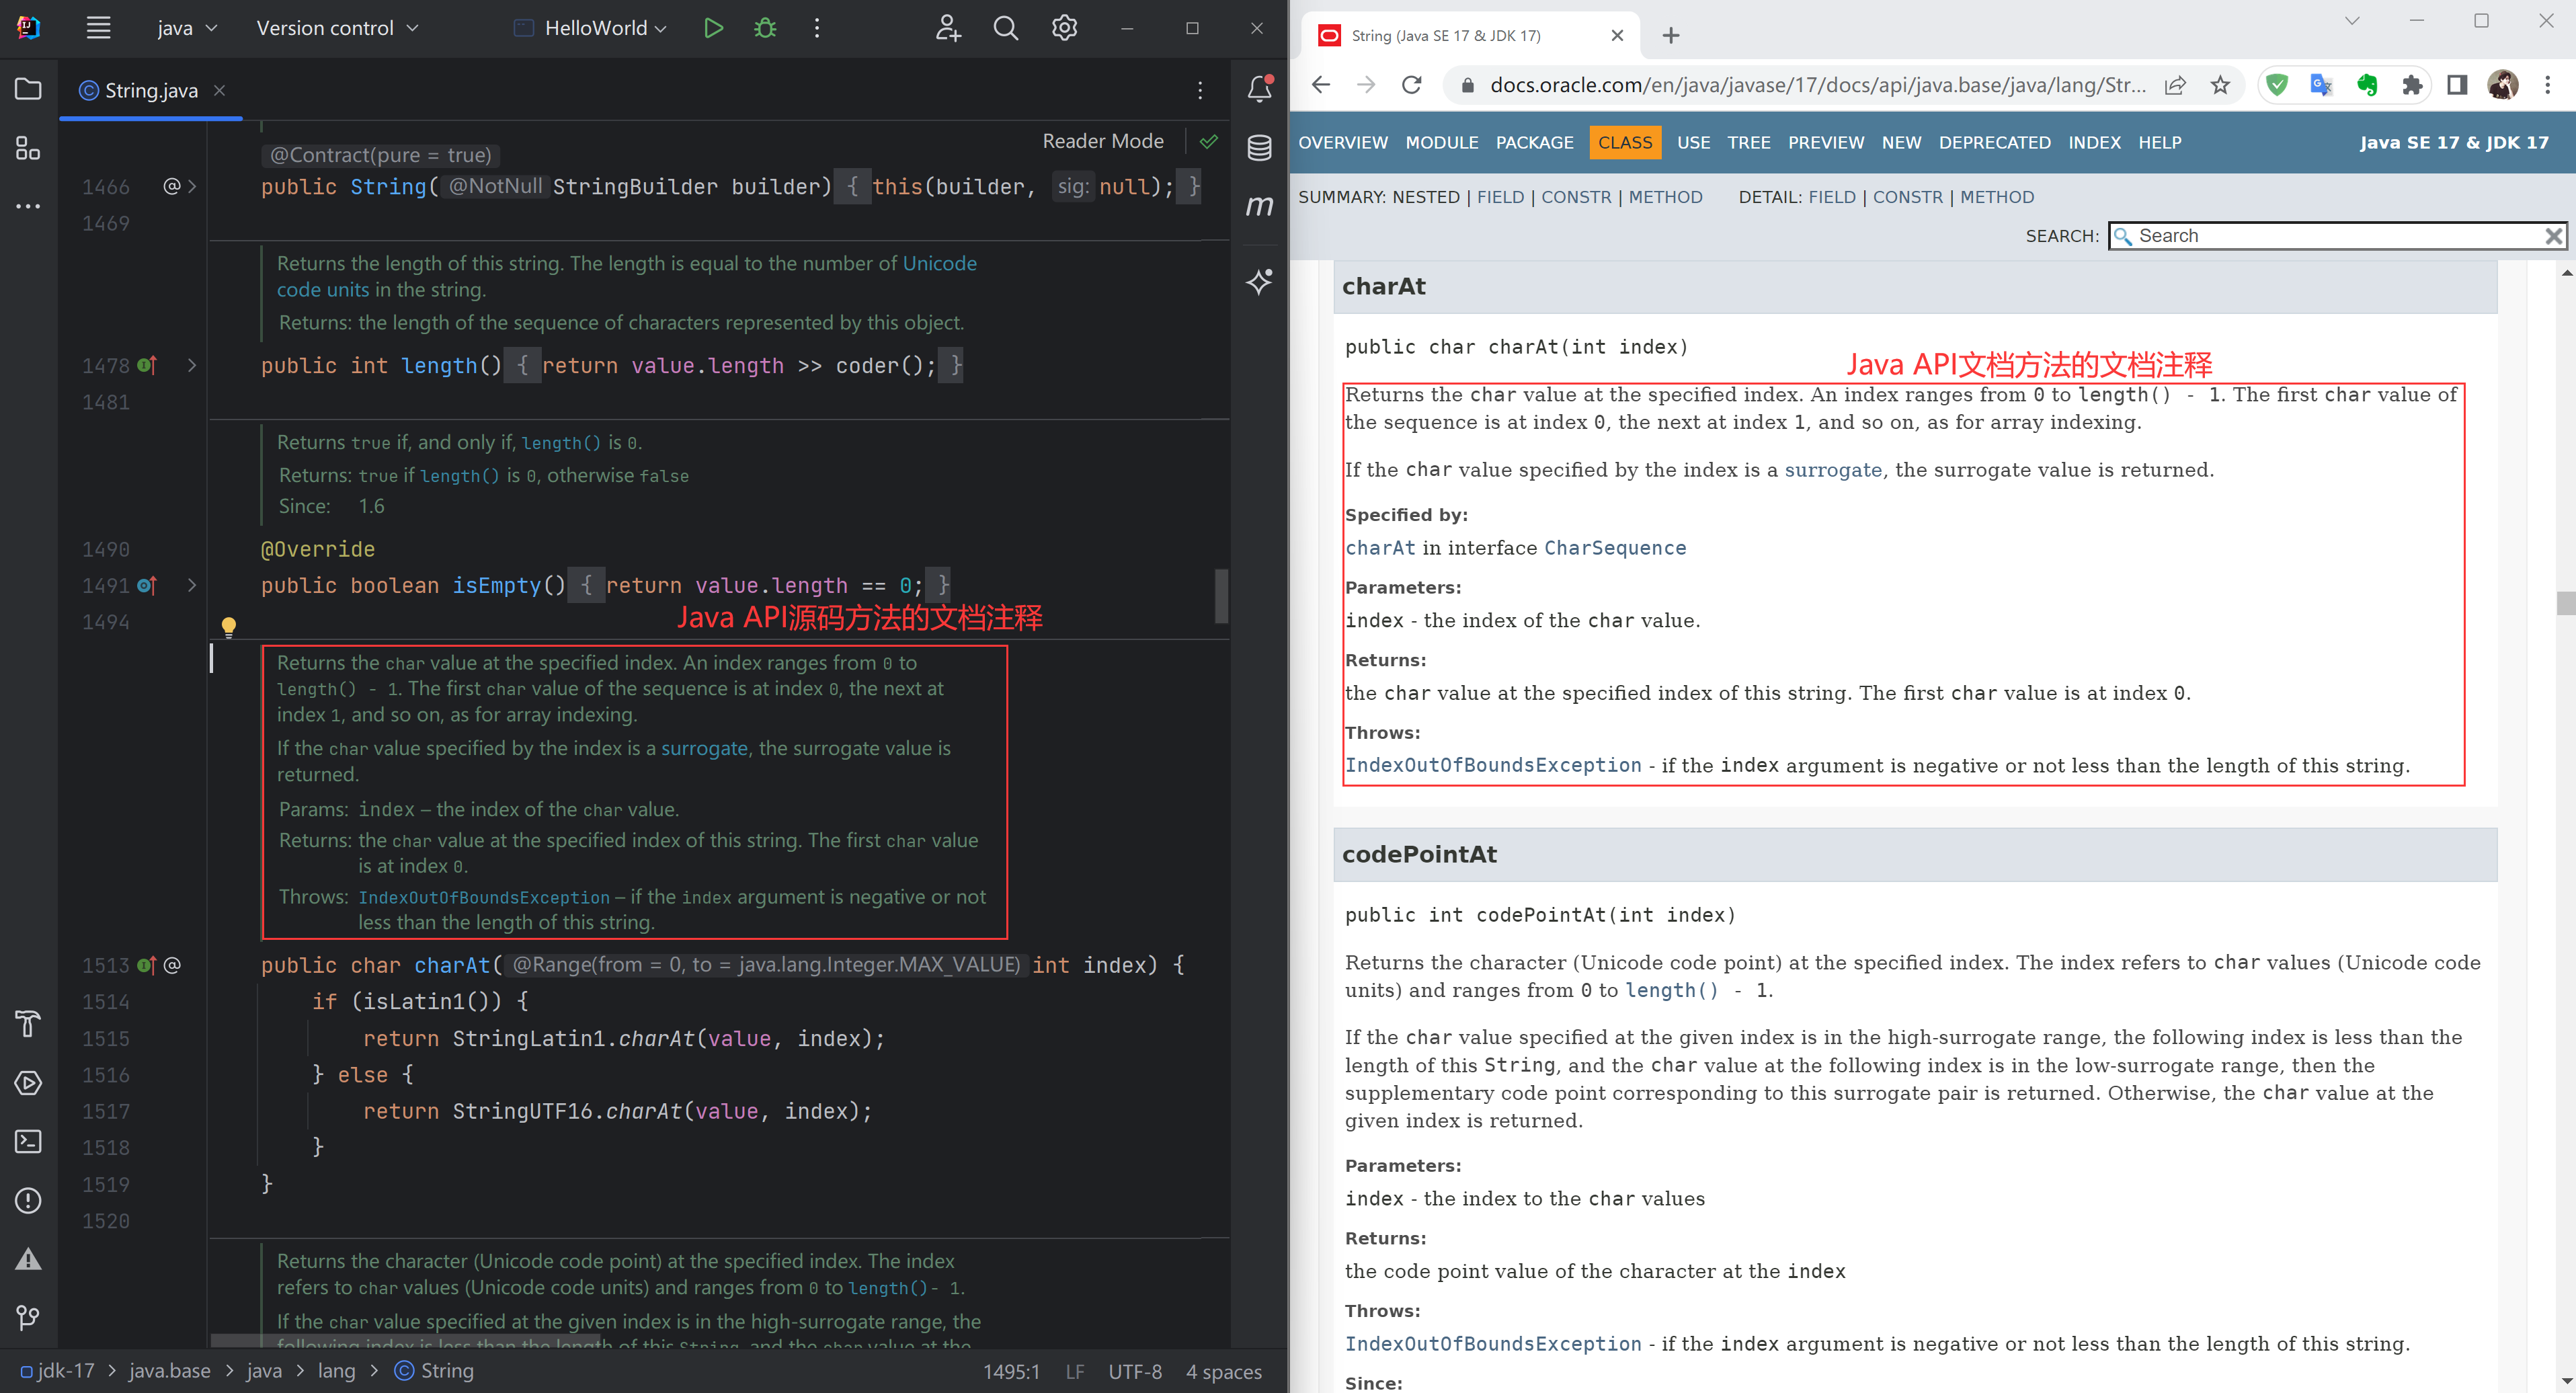The image size is (2576, 1393).
Task: Open CharSequence interface link in browser
Action: 1615,548
